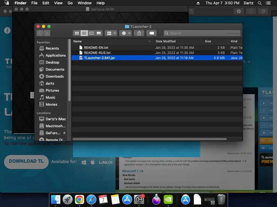Open the group-by arrangement dropdown

(x=111, y=33)
